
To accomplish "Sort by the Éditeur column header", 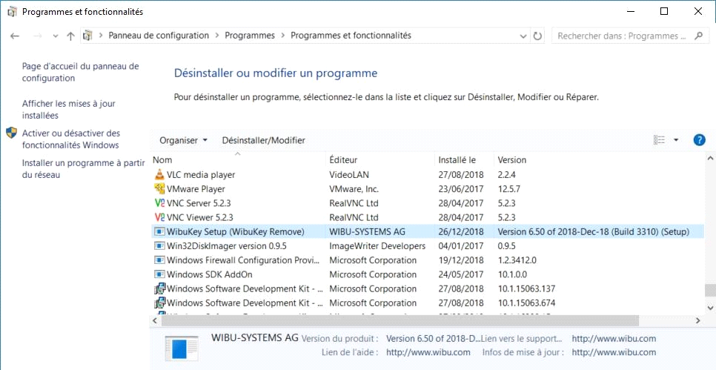I will coord(381,160).
